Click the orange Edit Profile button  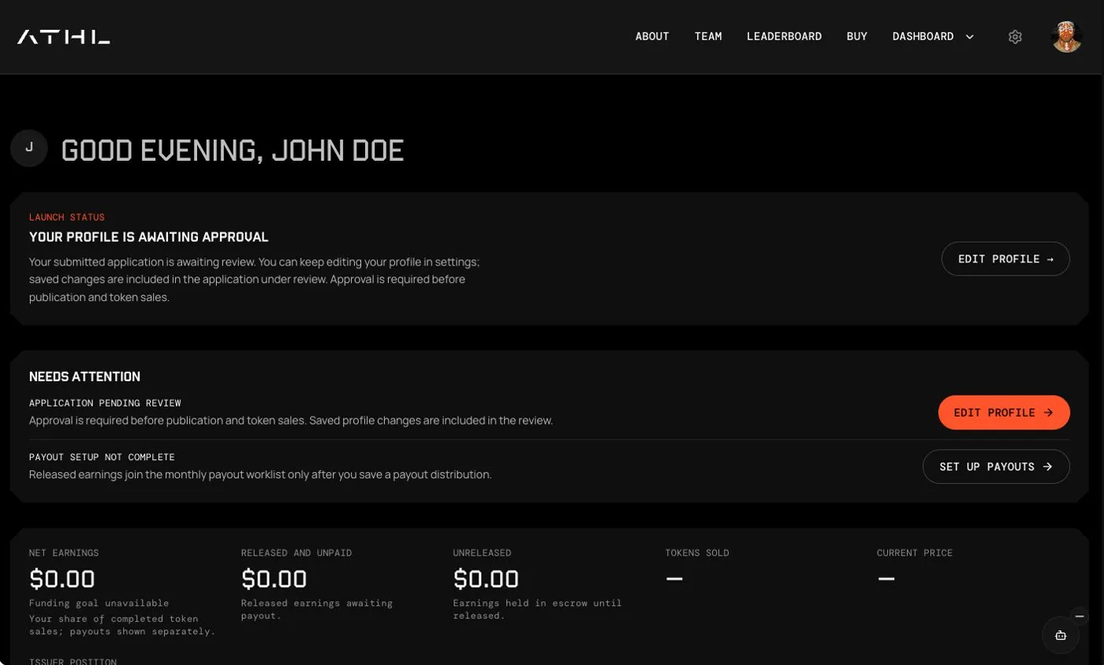coord(1004,412)
